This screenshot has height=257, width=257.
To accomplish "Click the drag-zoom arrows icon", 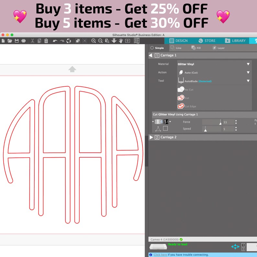I will [114, 41].
